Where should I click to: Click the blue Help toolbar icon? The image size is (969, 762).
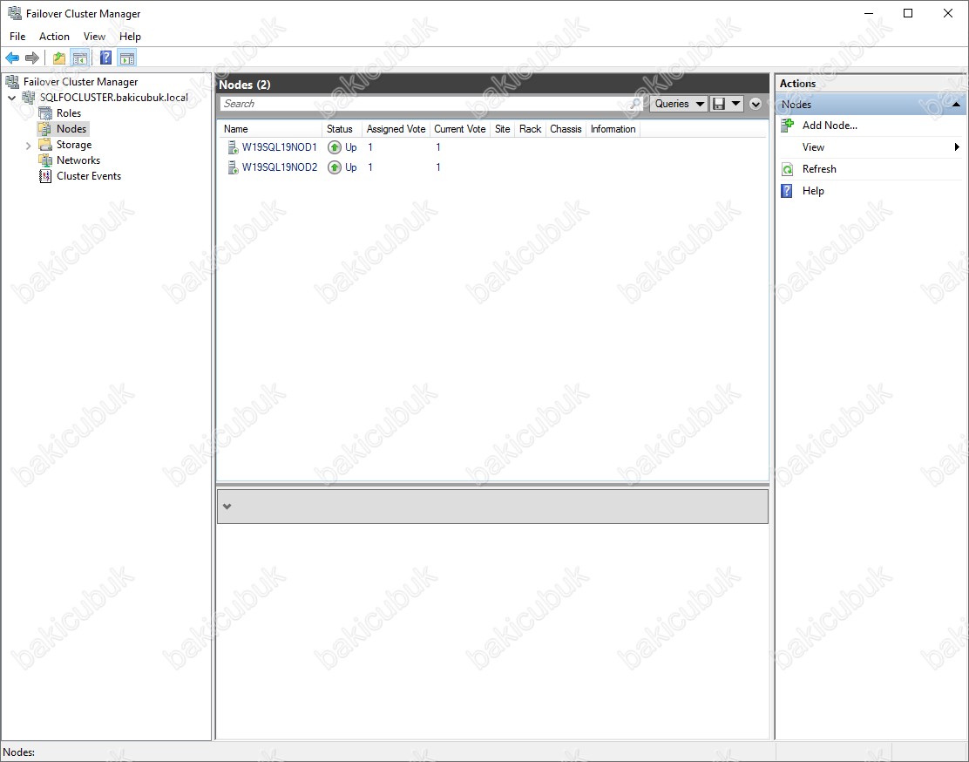tap(105, 58)
